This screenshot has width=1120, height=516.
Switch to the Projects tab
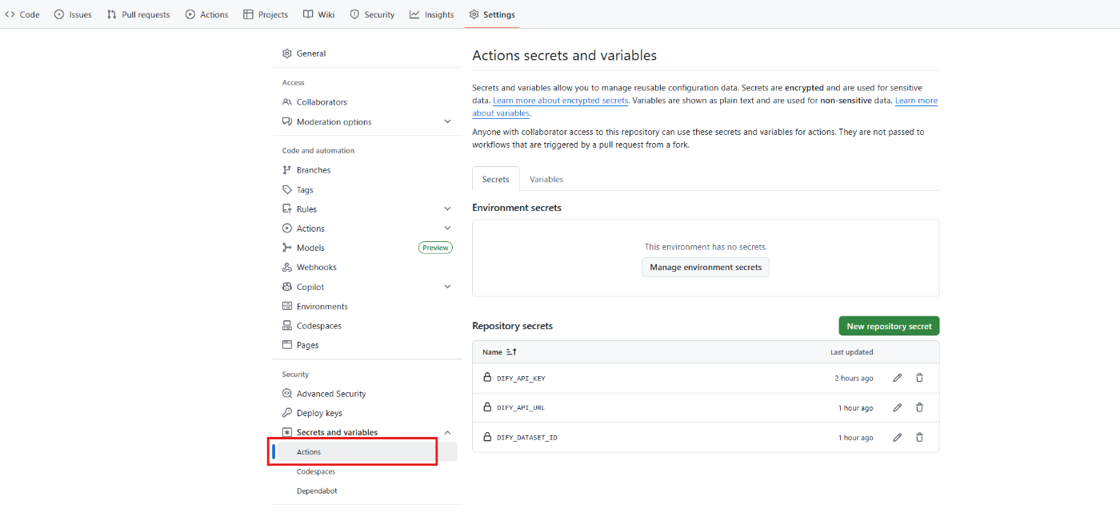(x=266, y=14)
